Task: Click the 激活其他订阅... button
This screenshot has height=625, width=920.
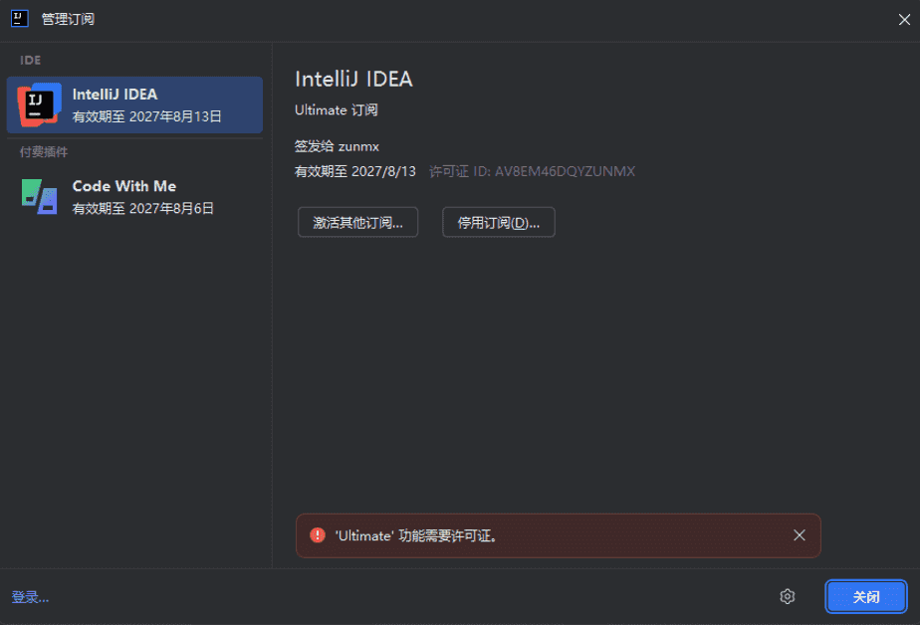Action: pos(357,222)
